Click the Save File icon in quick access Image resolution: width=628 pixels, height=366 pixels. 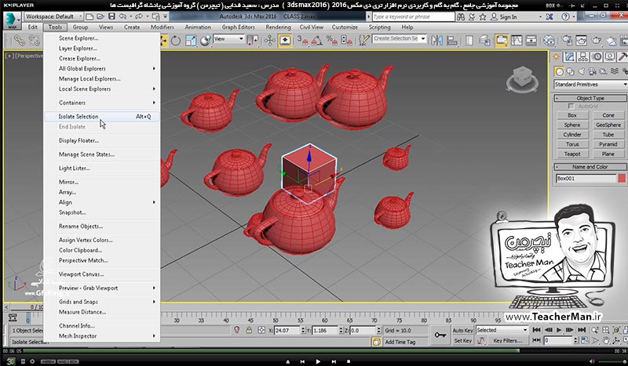coord(111,16)
